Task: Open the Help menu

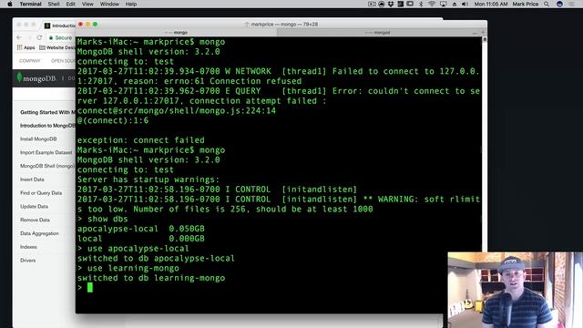Action: [131, 4]
